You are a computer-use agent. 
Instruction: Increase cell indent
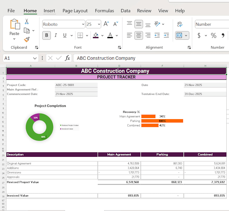coord(166,35)
